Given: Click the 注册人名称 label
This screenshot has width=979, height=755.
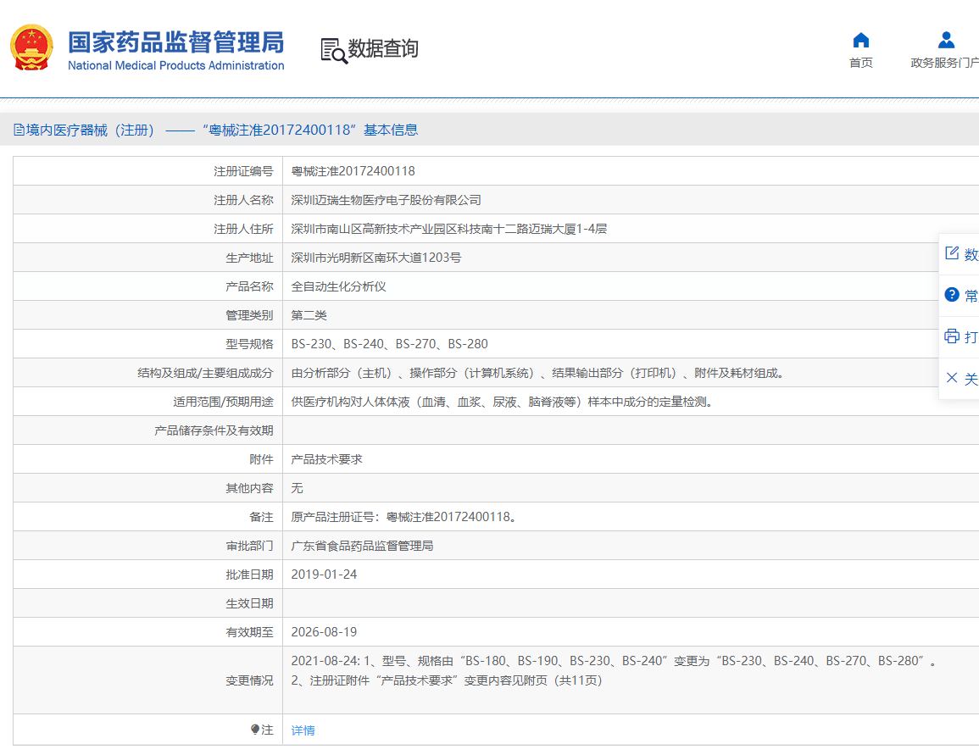Looking at the screenshot, I should tap(243, 200).
